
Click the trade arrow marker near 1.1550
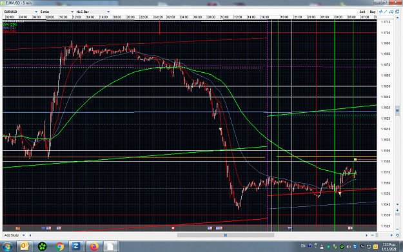click(340, 194)
